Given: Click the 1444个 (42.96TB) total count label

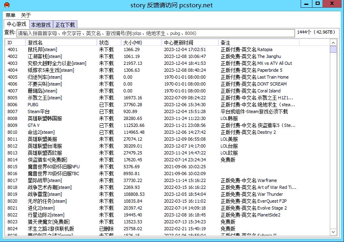Looking at the screenshot, I should pyautogui.click(x=316, y=32).
